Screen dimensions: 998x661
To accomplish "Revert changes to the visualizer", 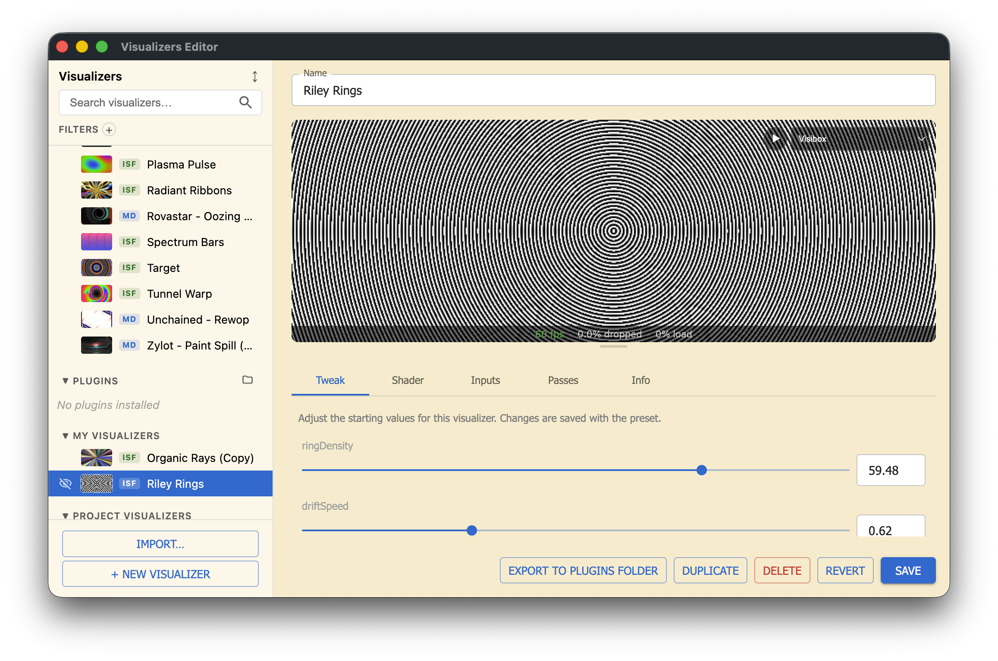I will (x=845, y=571).
